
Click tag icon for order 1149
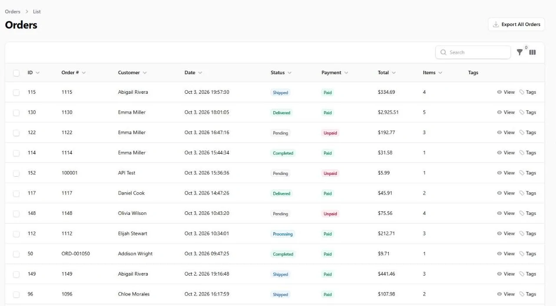(x=522, y=274)
